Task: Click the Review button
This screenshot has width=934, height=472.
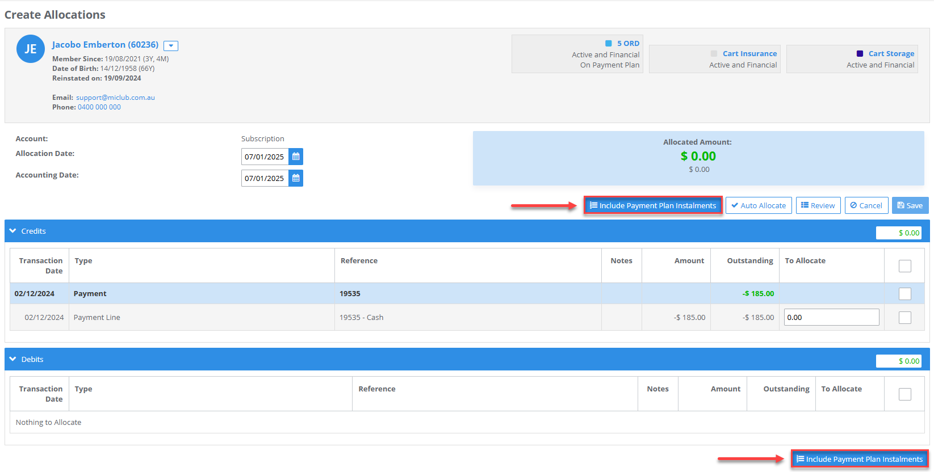Action: click(x=818, y=205)
